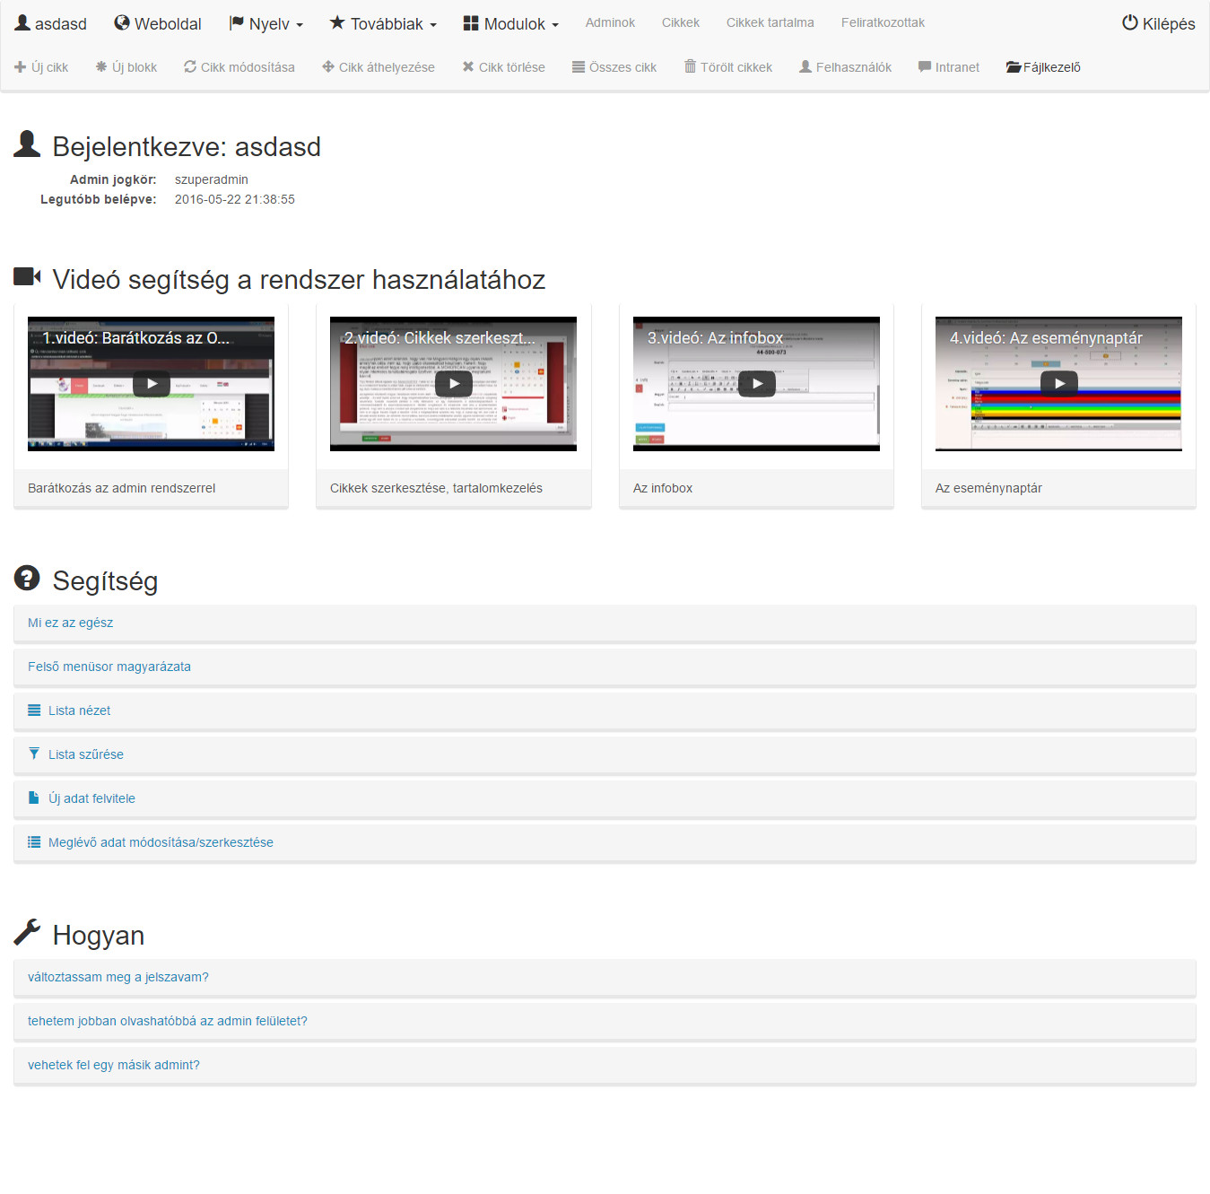Screen dimensions: 1210x1194
Task: Open 'változtassam meg a jelszavam?' link
Action: coord(118,977)
